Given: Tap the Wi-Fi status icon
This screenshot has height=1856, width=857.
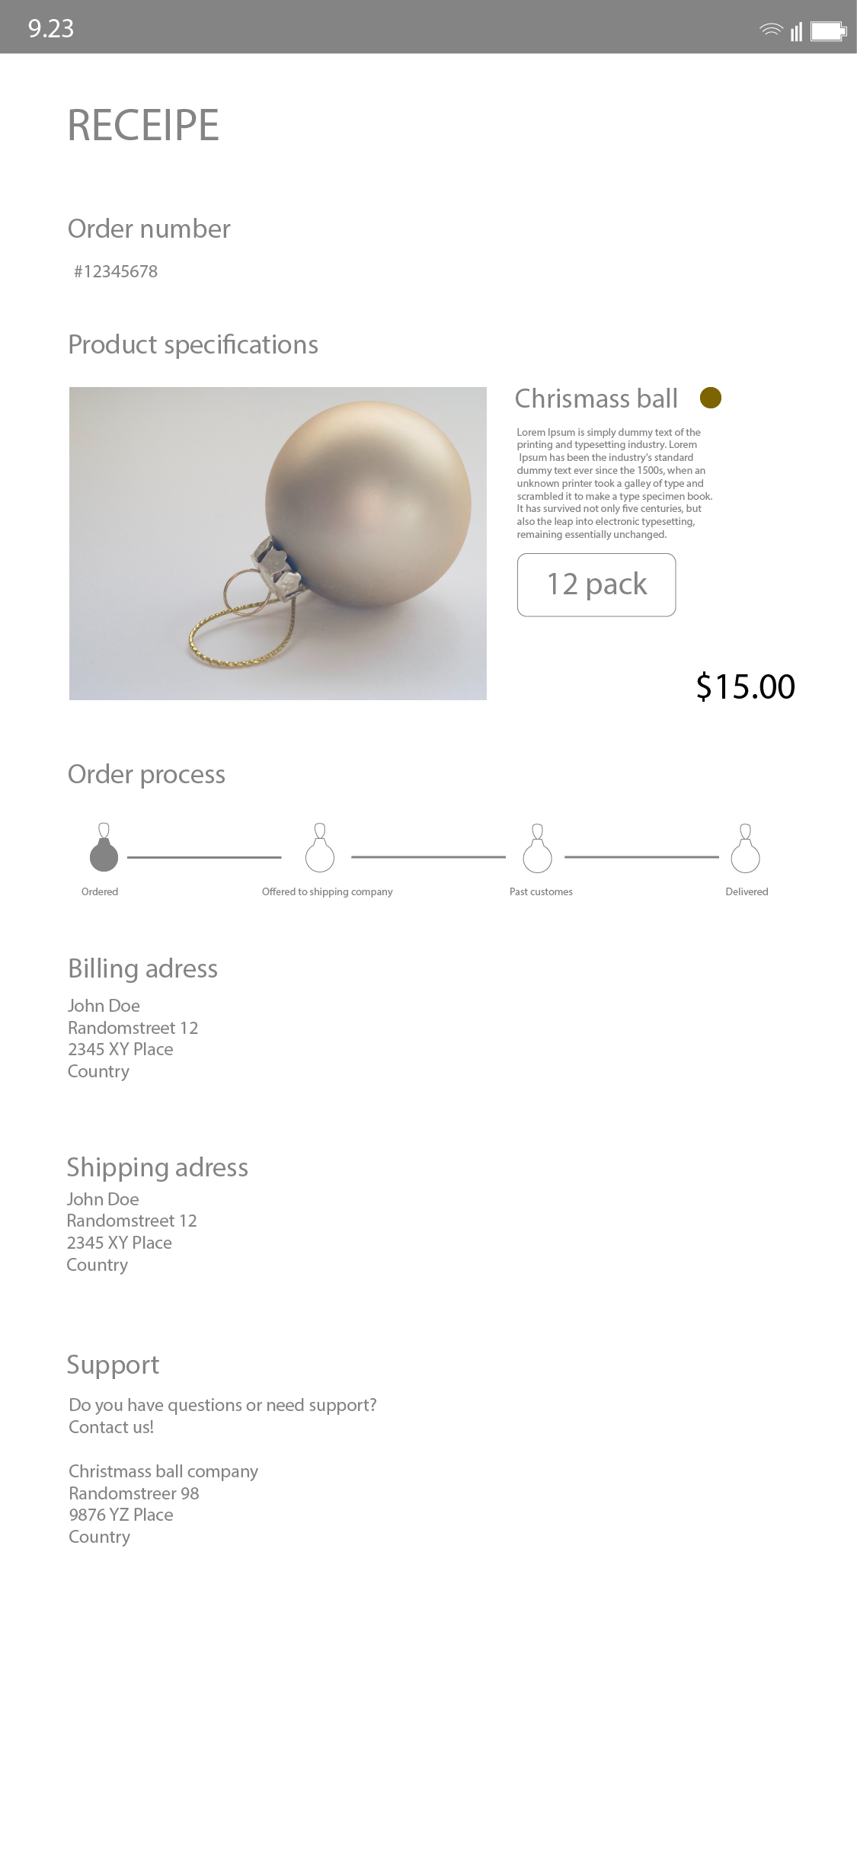Looking at the screenshot, I should (771, 30).
